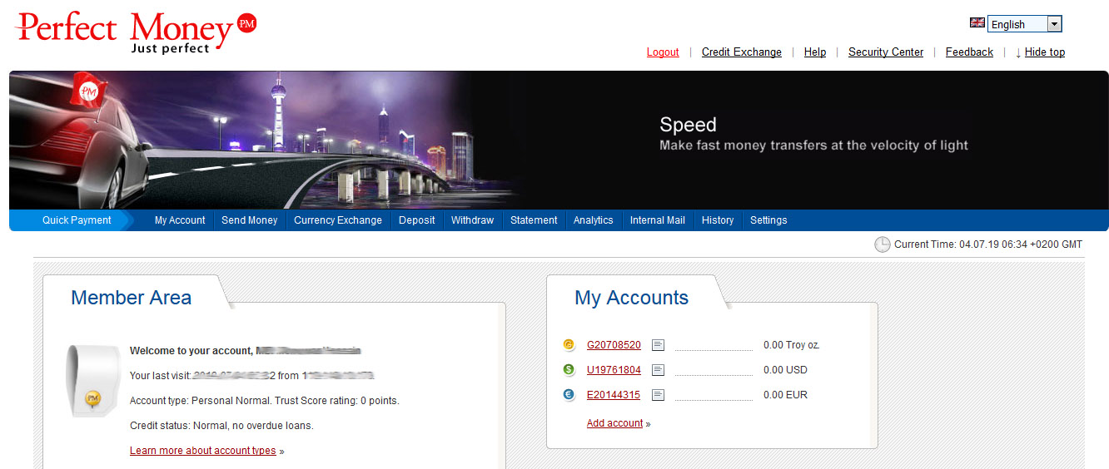Click the Speed banner heading
1109x469 pixels.
[688, 125]
